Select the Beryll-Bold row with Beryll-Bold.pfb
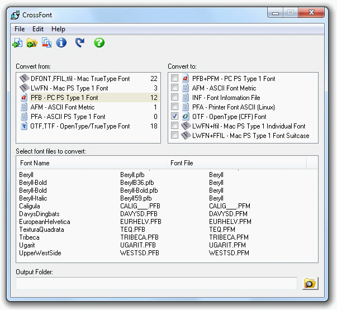Viewport: 337px width, 310px height. 167,190
